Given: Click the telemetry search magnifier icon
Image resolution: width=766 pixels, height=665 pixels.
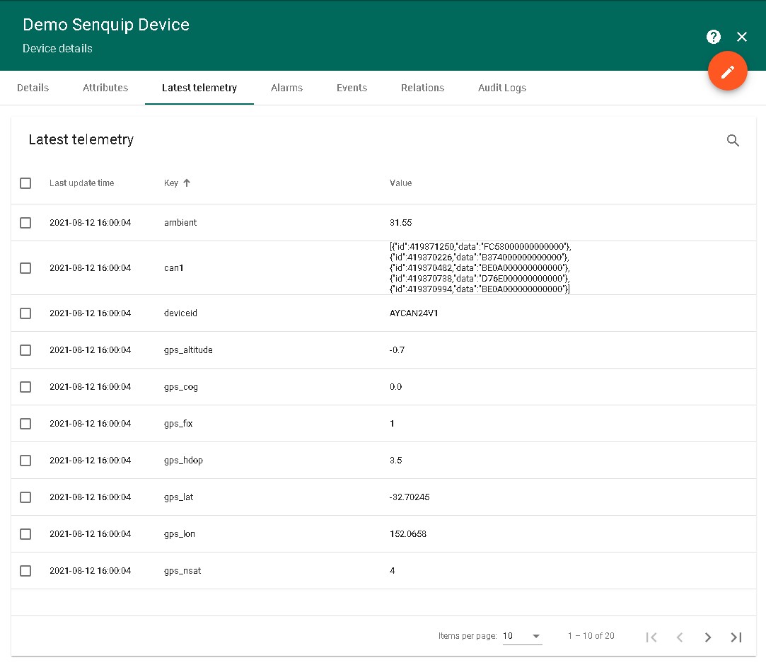Looking at the screenshot, I should [x=733, y=141].
